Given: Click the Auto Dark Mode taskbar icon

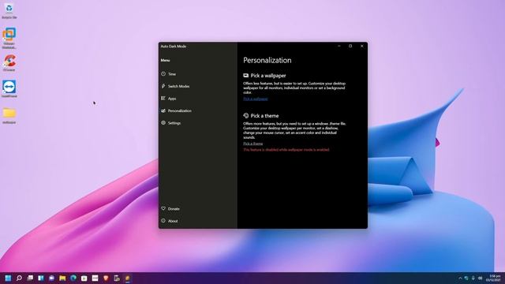Looking at the screenshot, I should [128, 278].
